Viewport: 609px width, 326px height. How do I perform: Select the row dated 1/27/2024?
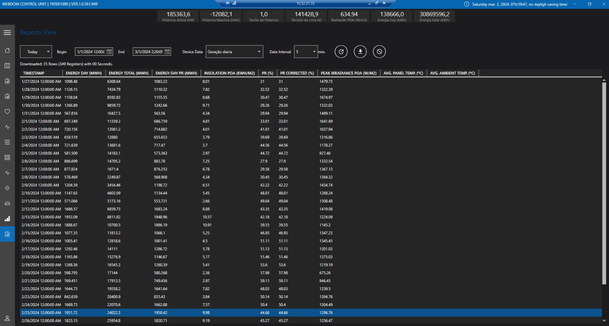(311, 81)
